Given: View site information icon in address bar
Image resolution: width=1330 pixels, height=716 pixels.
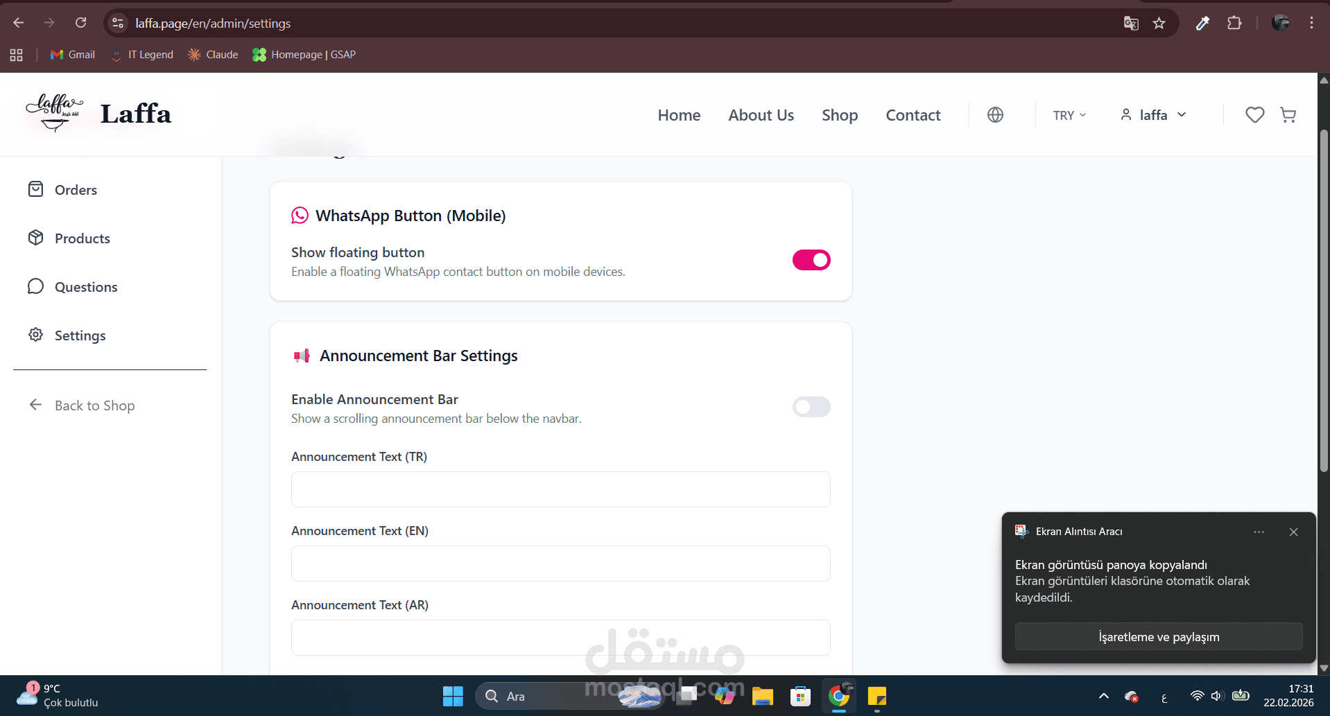Looking at the screenshot, I should pos(118,23).
